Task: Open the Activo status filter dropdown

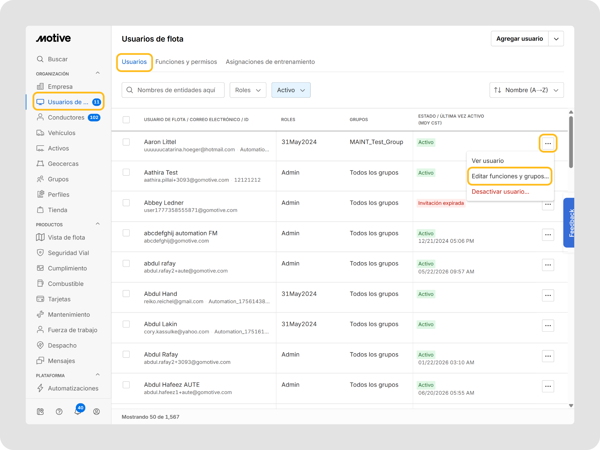Action: point(291,90)
